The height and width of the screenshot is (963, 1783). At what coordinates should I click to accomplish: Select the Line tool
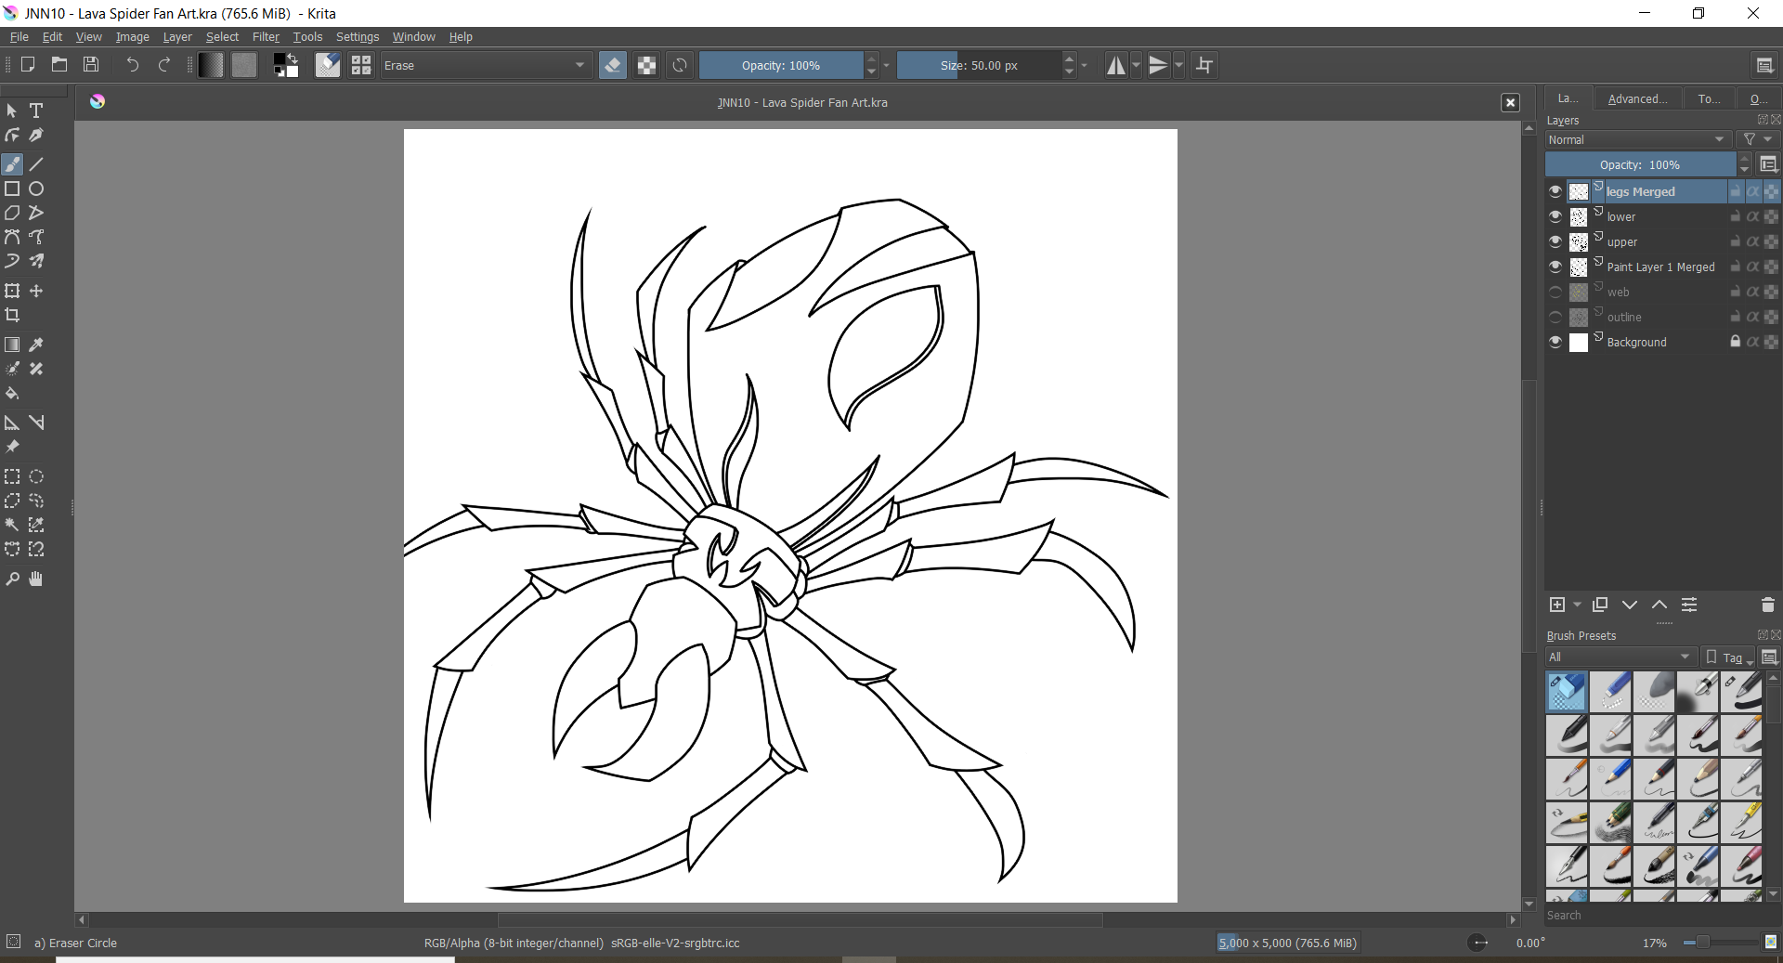coord(36,164)
